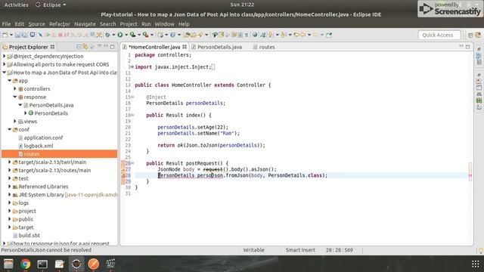Click the Open Type toolbar icon
The width and height of the screenshot is (484, 272).
pyautogui.click(x=187, y=35)
